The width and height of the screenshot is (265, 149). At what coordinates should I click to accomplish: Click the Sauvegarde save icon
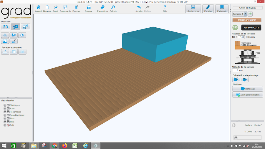point(66,8)
